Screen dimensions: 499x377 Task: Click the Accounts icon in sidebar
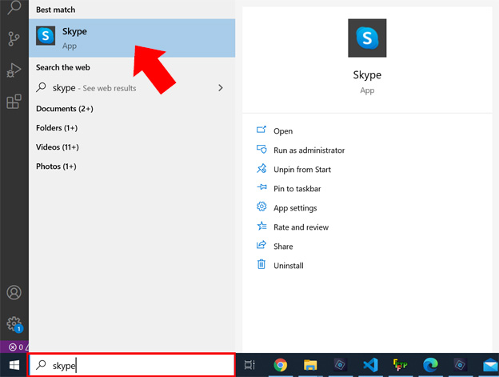(x=14, y=293)
